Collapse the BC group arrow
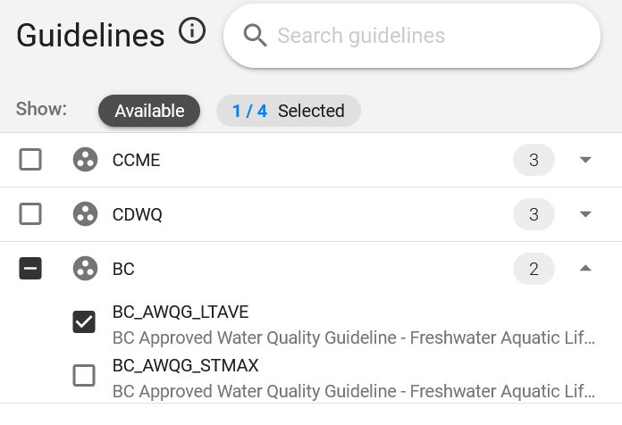The image size is (622, 425). pos(585,269)
